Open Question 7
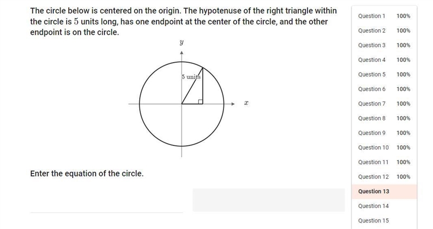This screenshot has height=229, width=433. 384,104
